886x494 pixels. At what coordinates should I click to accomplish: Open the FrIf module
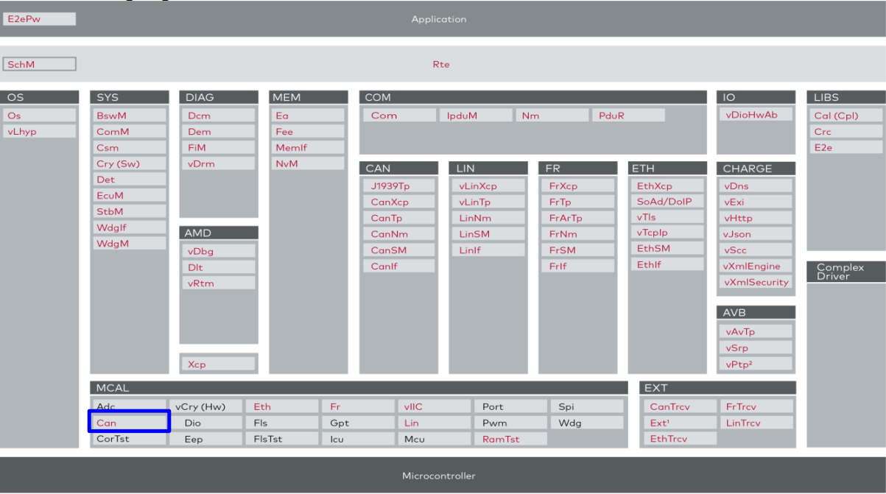tap(578, 267)
